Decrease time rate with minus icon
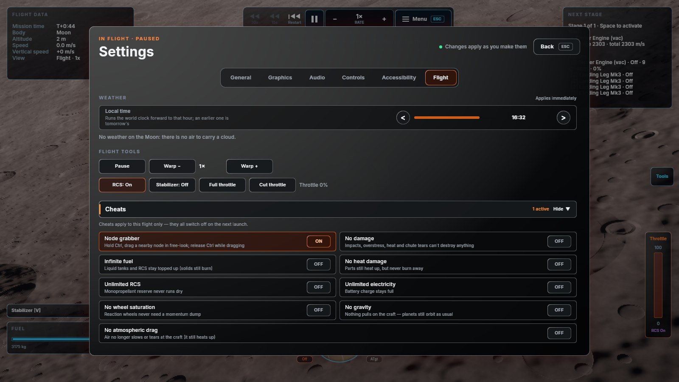The width and height of the screenshot is (679, 382). (335, 19)
